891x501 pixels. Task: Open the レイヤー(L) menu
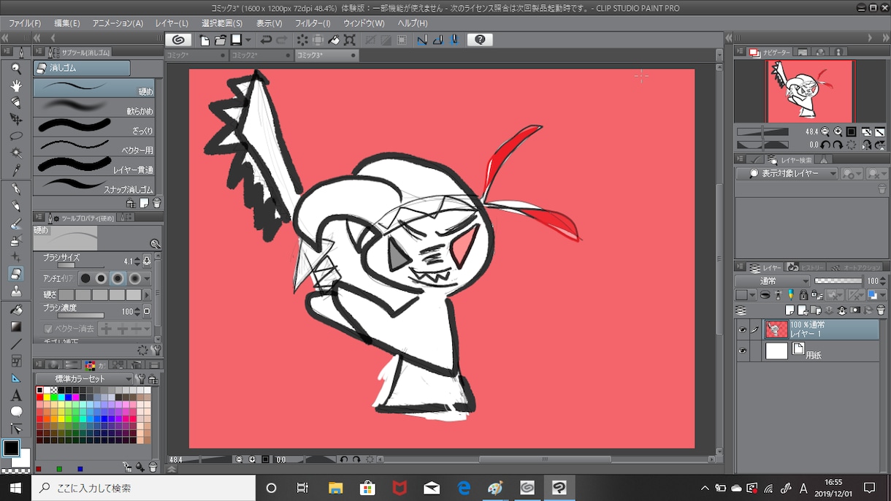[x=172, y=23]
